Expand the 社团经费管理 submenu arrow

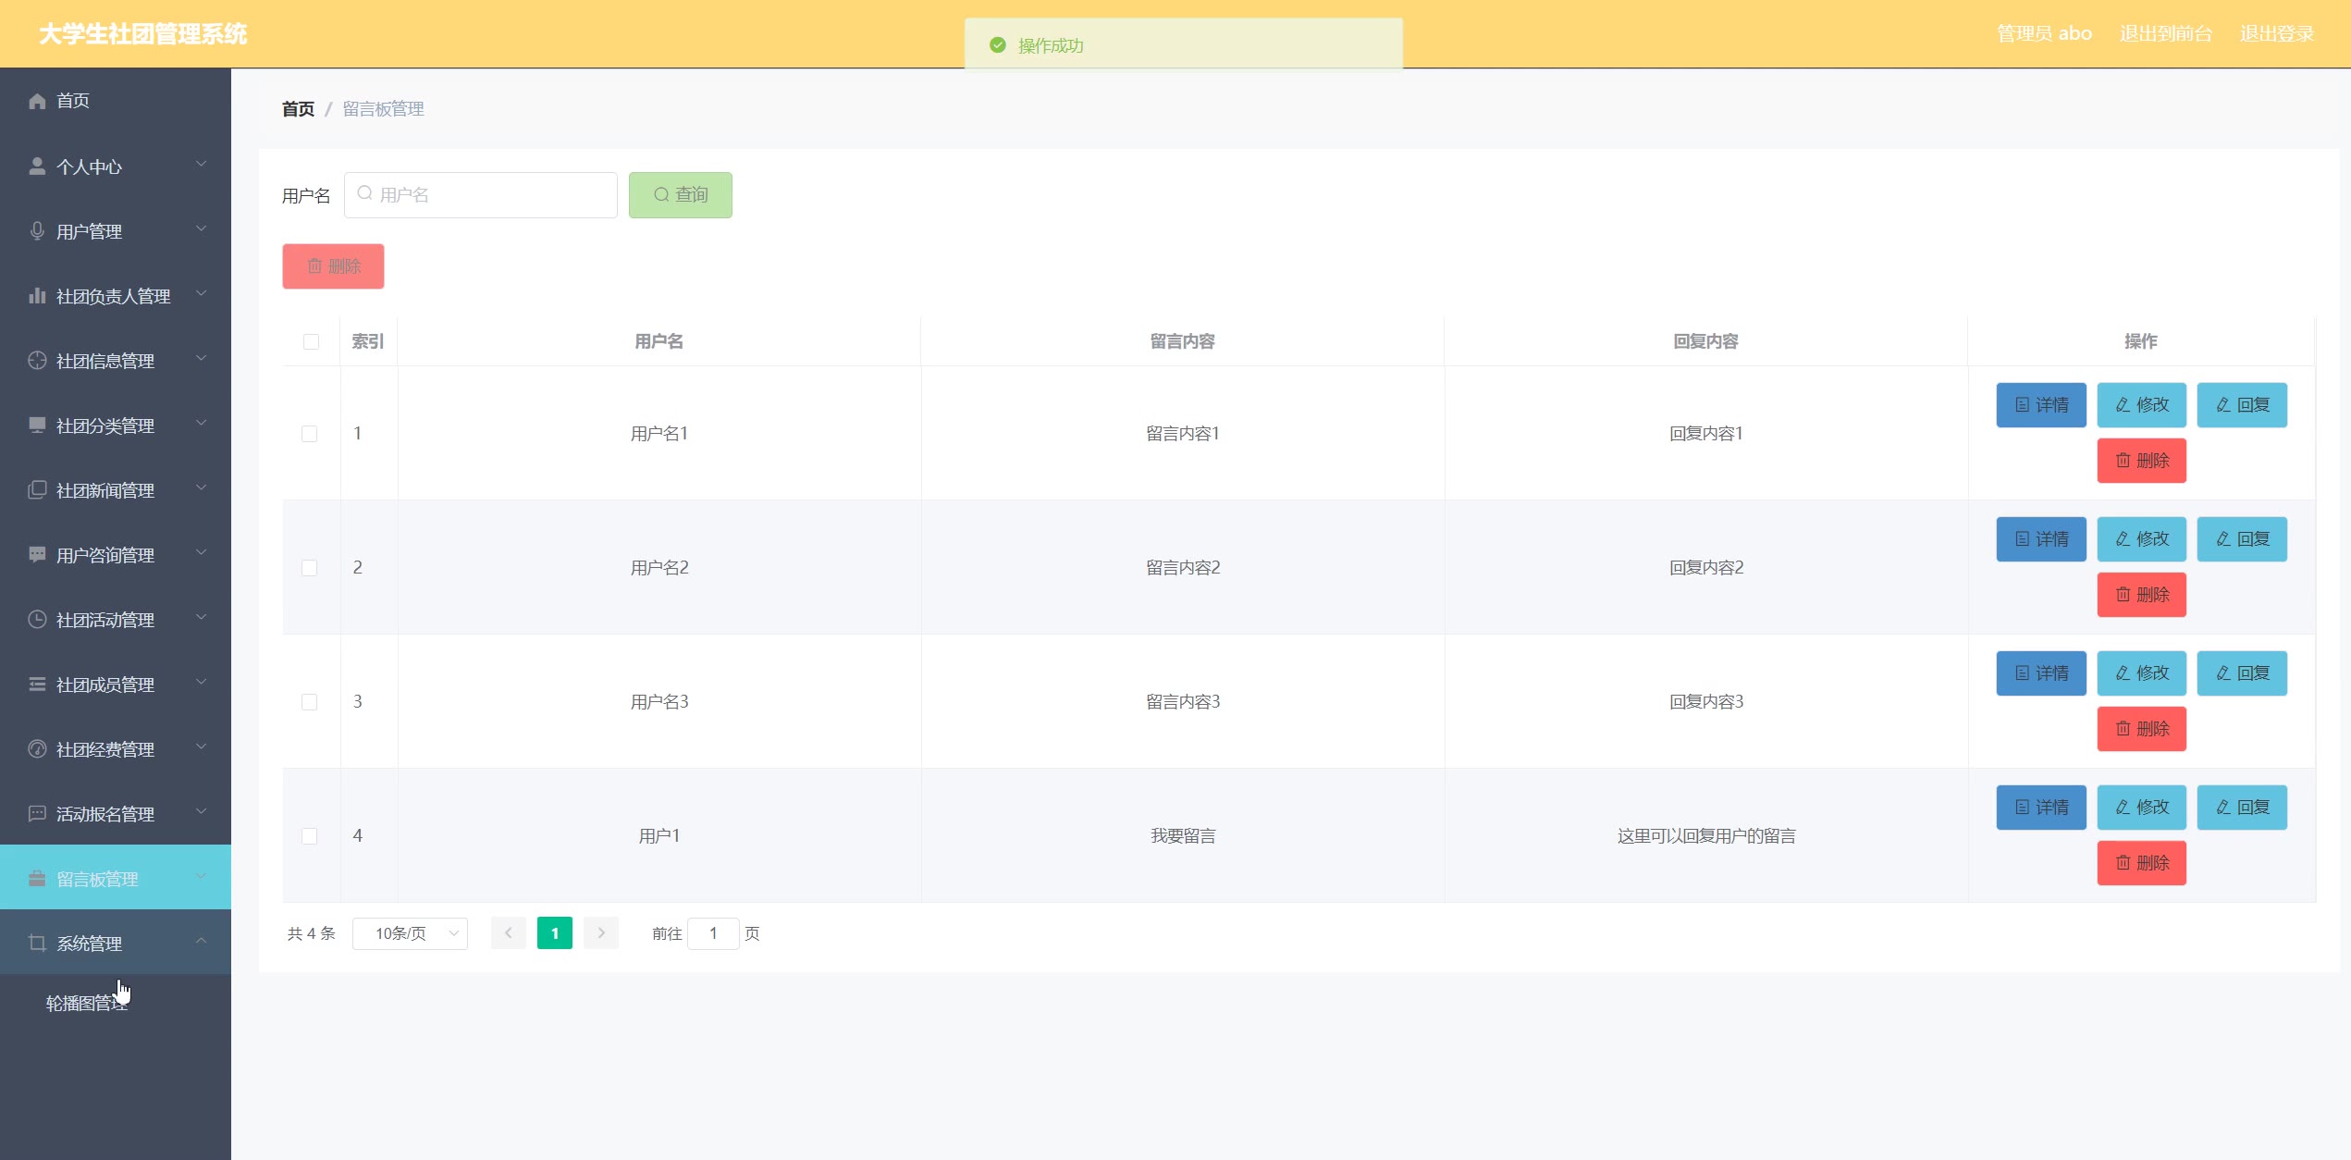click(x=201, y=747)
